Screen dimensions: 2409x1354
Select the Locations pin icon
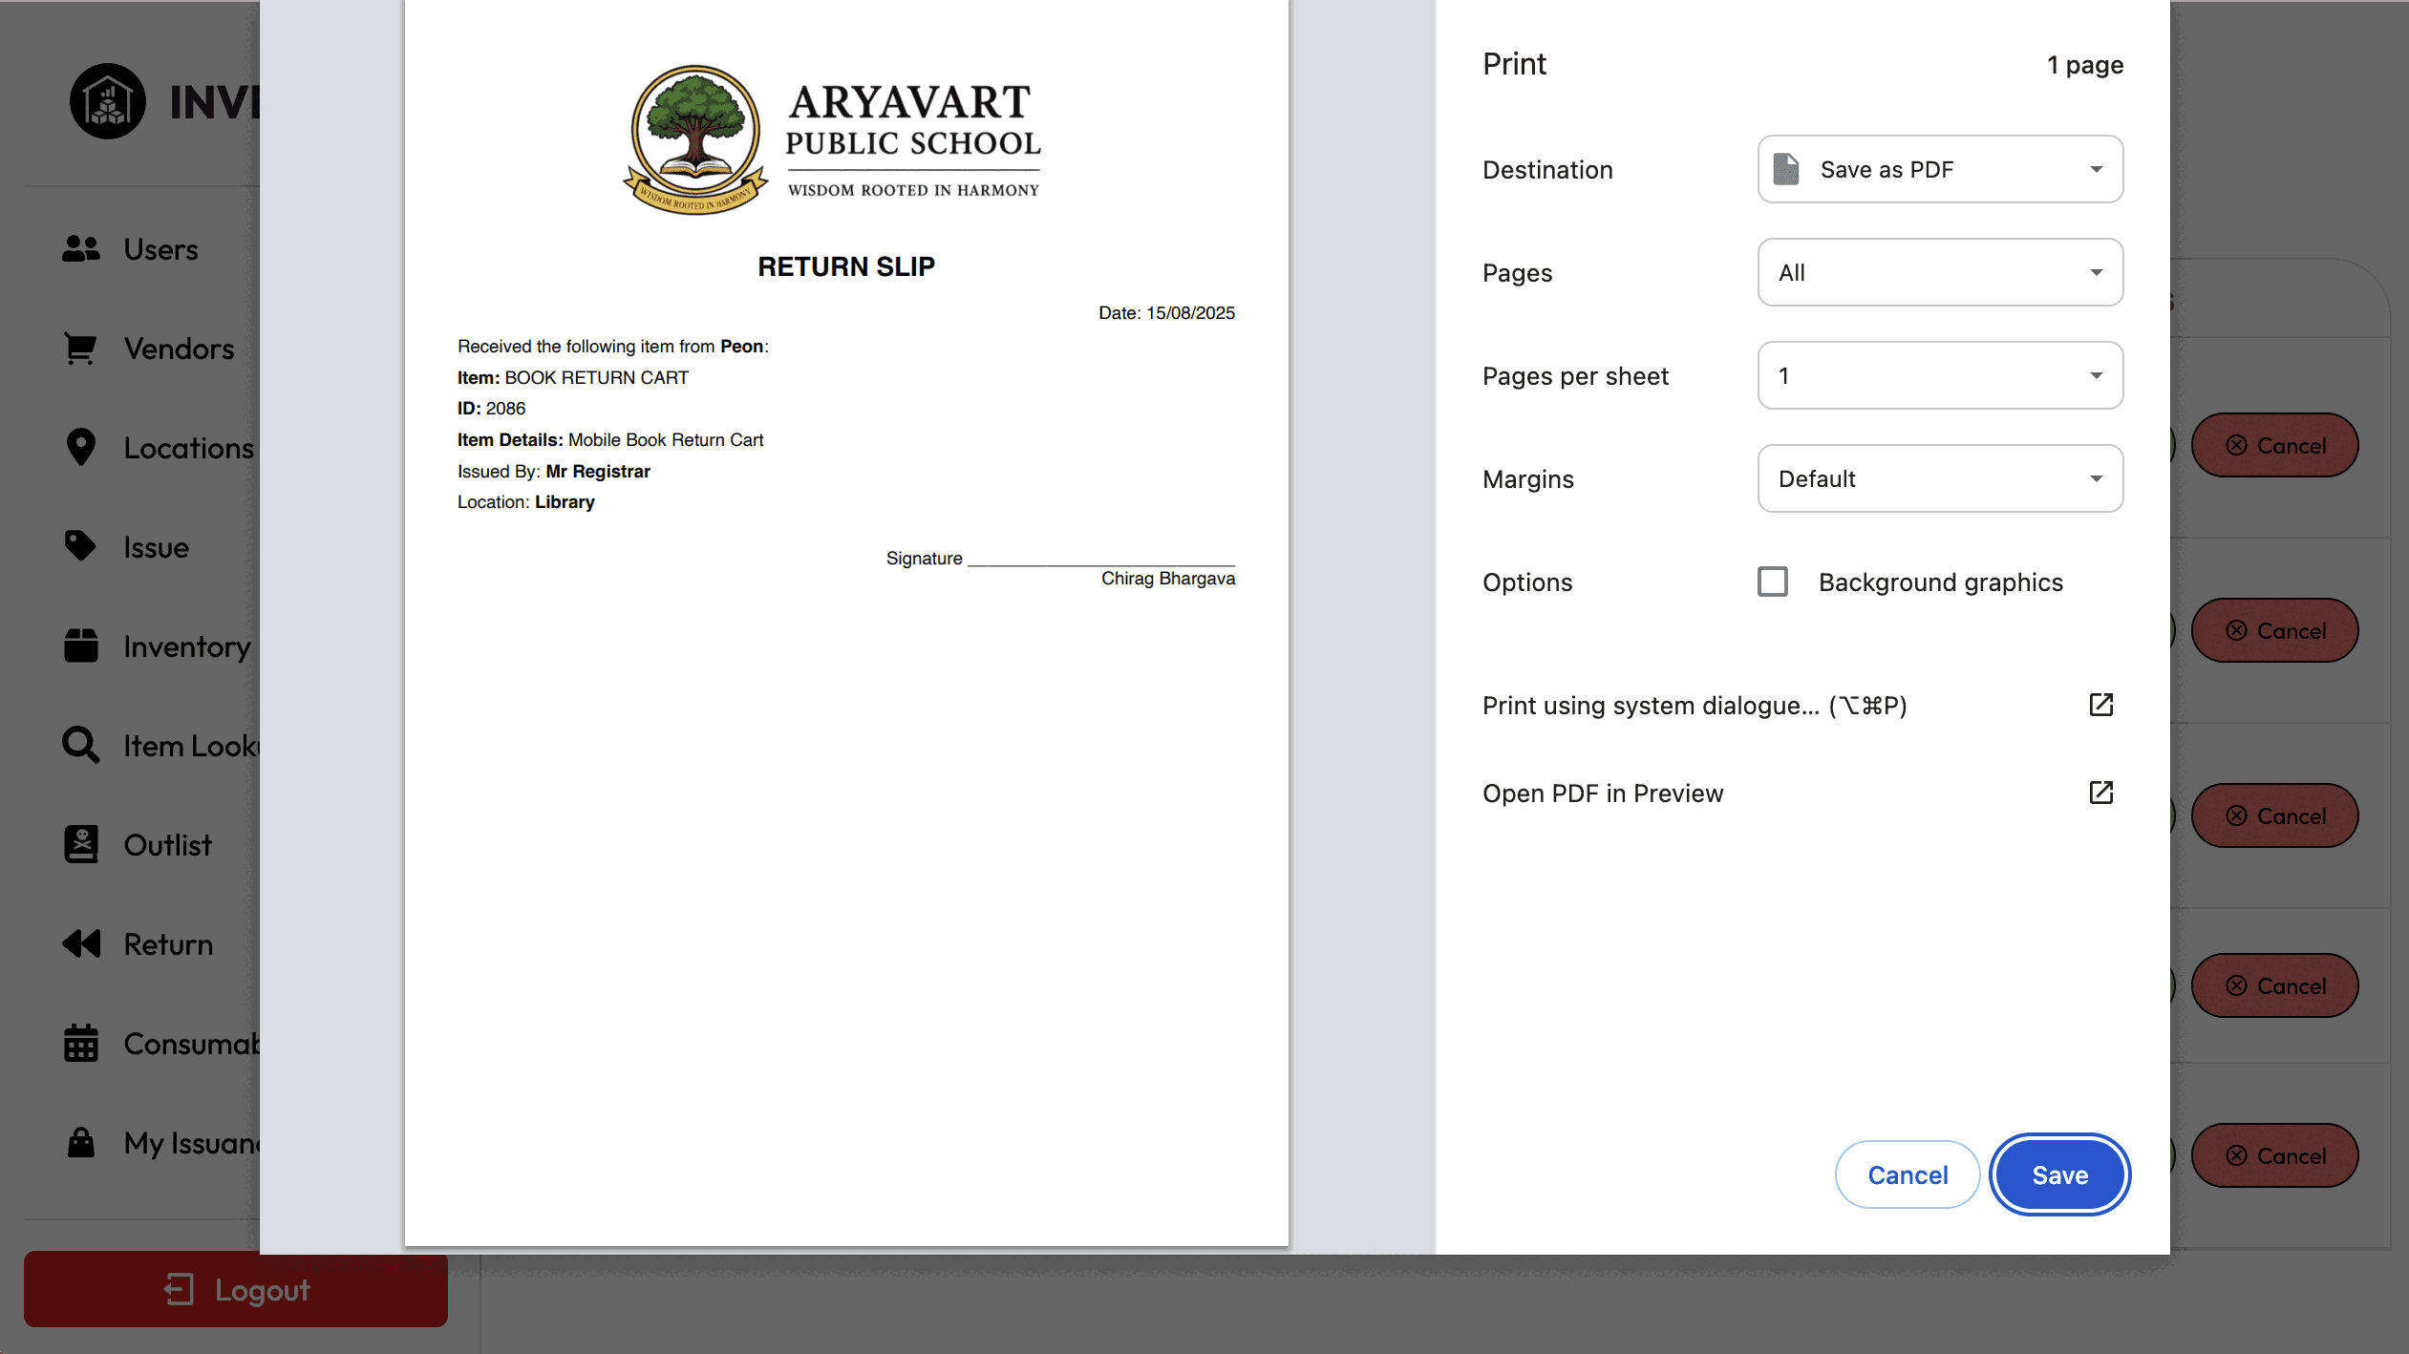point(81,448)
